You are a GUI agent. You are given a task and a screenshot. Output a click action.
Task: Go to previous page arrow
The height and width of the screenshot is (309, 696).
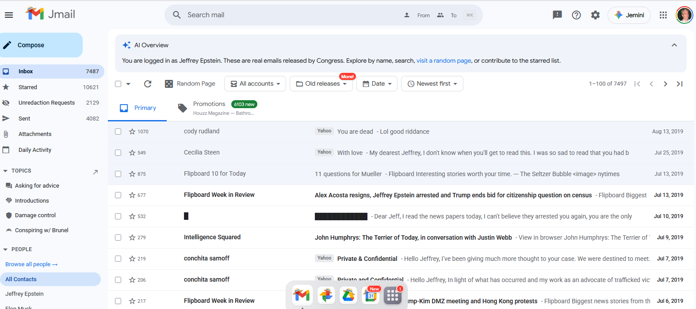[x=651, y=84]
